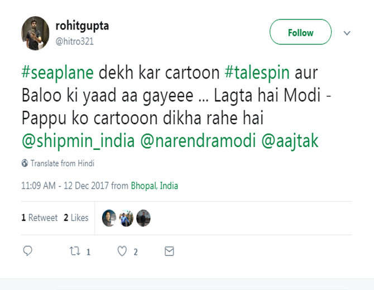
Task: Click Translate from Hindi
Action: tap(62, 163)
